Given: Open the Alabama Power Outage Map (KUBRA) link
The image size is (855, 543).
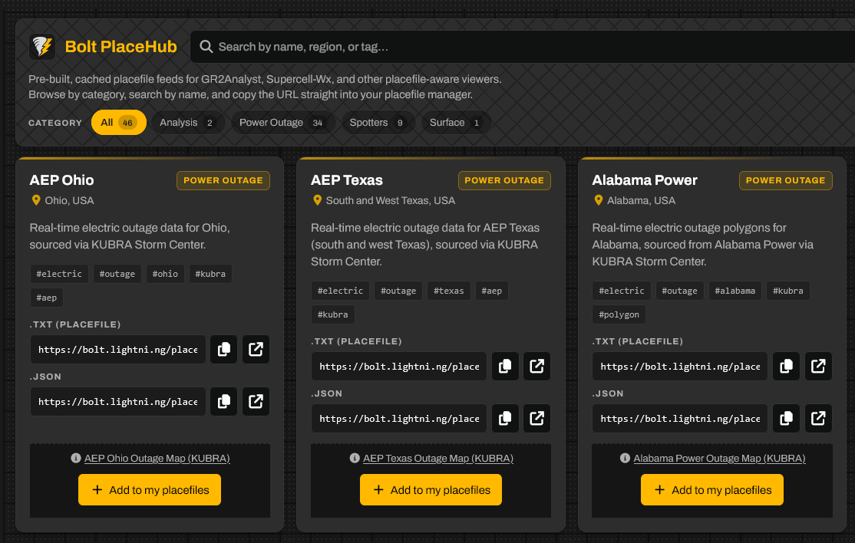Looking at the screenshot, I should click(719, 459).
